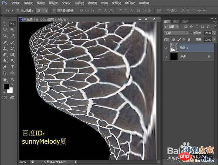Select the History Brush tool
This screenshot has width=218, height=165.
12,48
